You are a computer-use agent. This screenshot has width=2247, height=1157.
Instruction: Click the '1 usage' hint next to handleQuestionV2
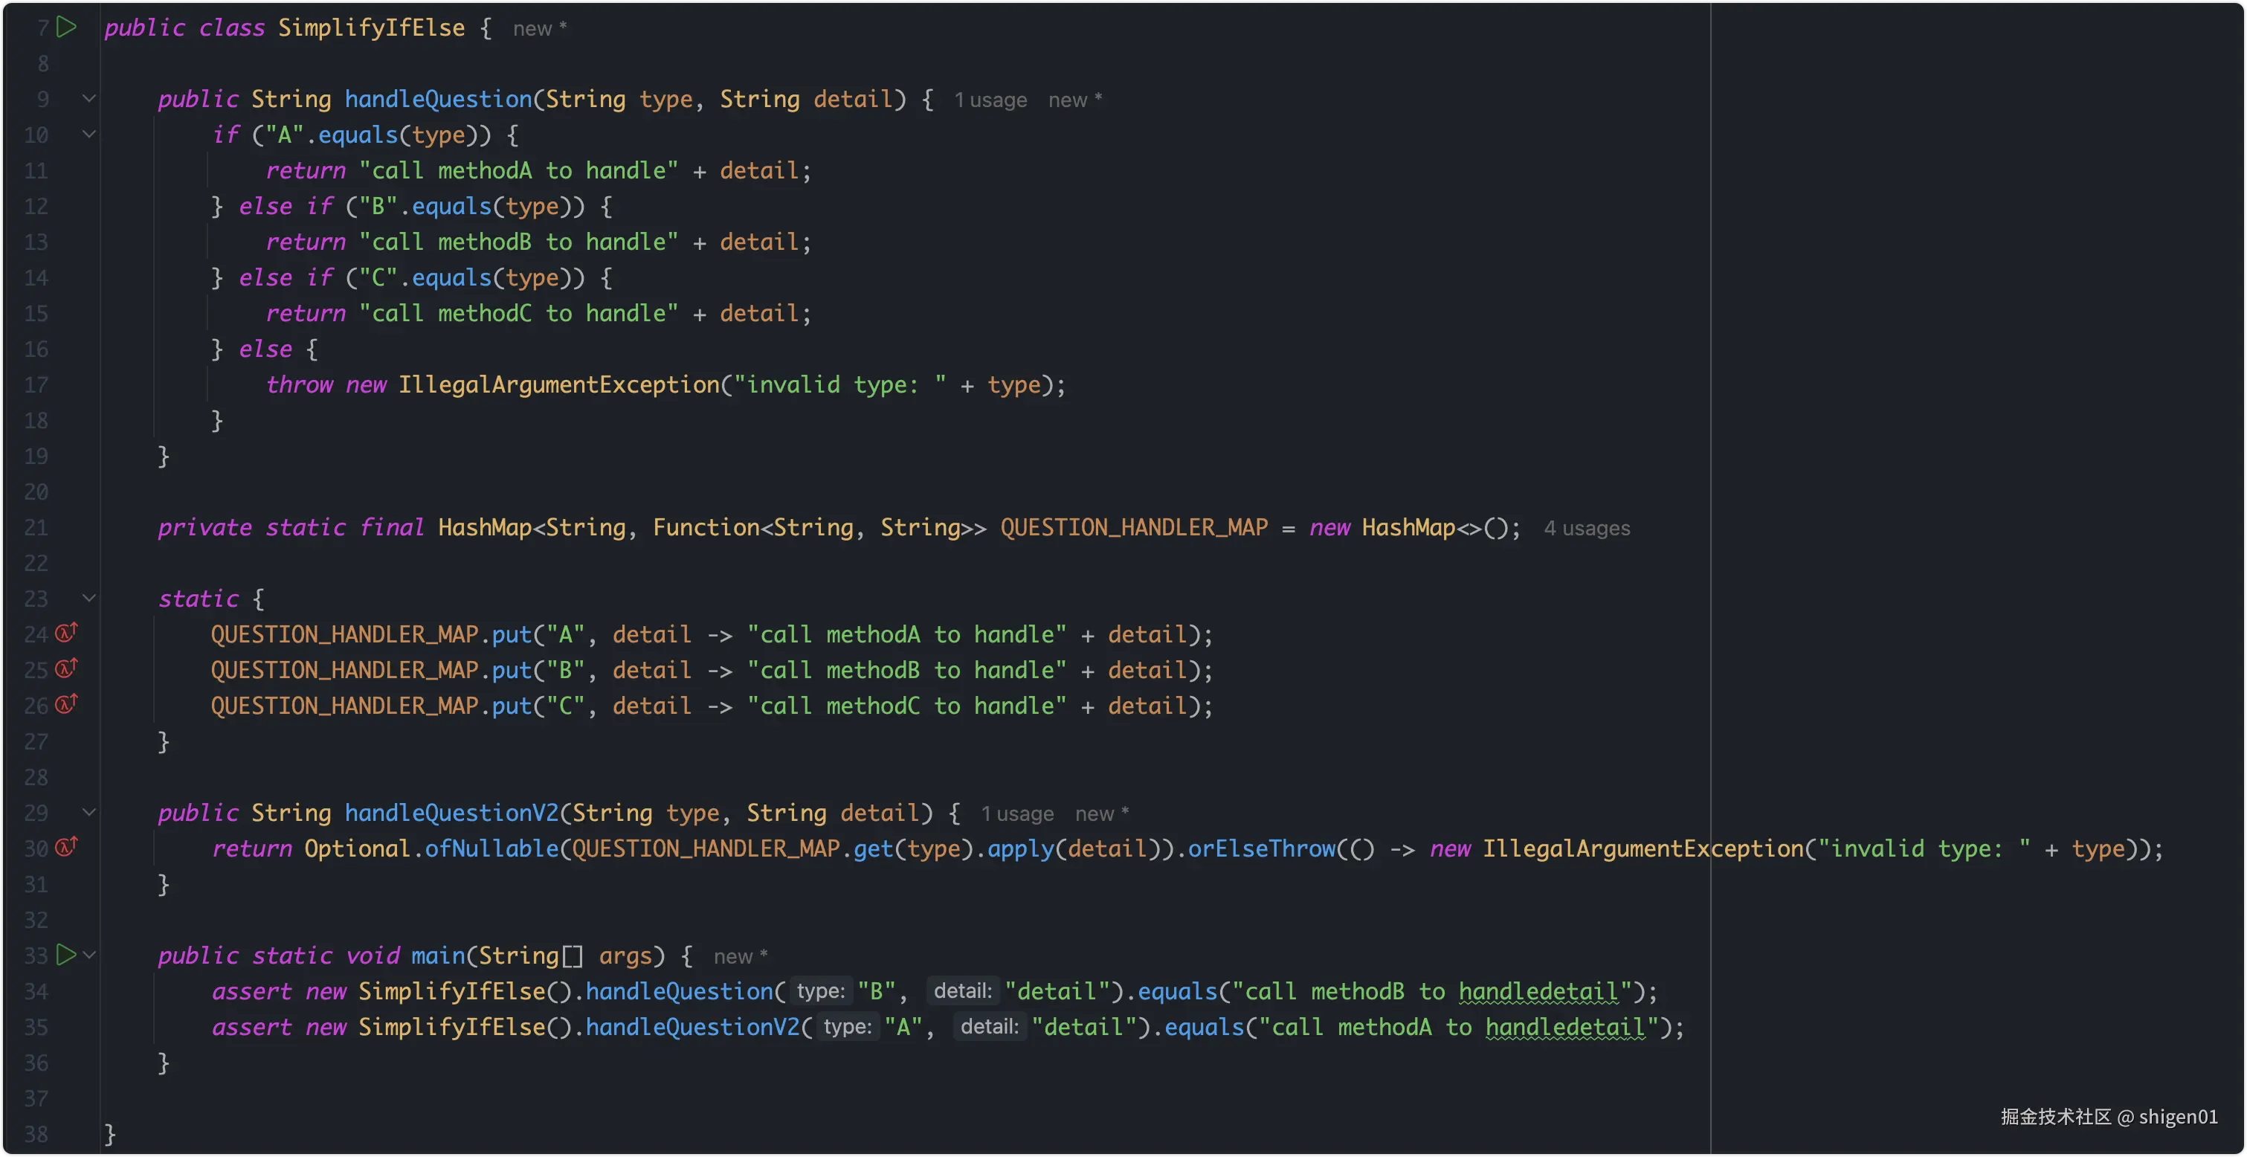1017,814
